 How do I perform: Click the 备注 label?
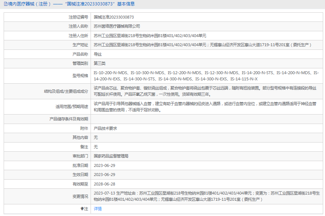point(84,147)
